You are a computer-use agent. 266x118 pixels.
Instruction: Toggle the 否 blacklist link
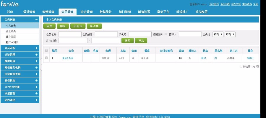point(215,58)
